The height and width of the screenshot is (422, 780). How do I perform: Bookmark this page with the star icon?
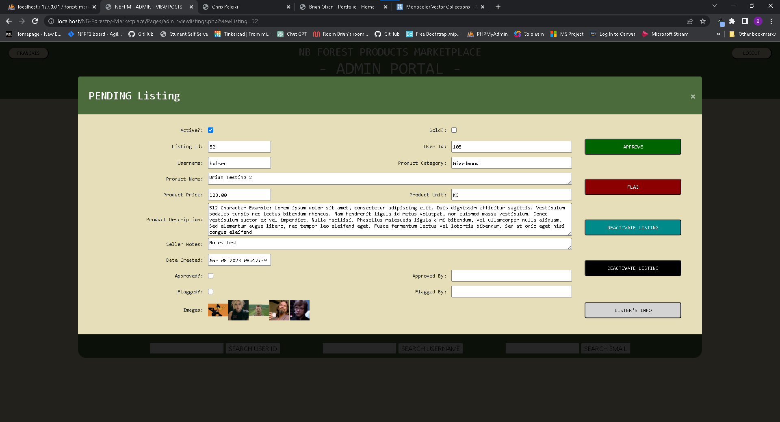(x=703, y=21)
